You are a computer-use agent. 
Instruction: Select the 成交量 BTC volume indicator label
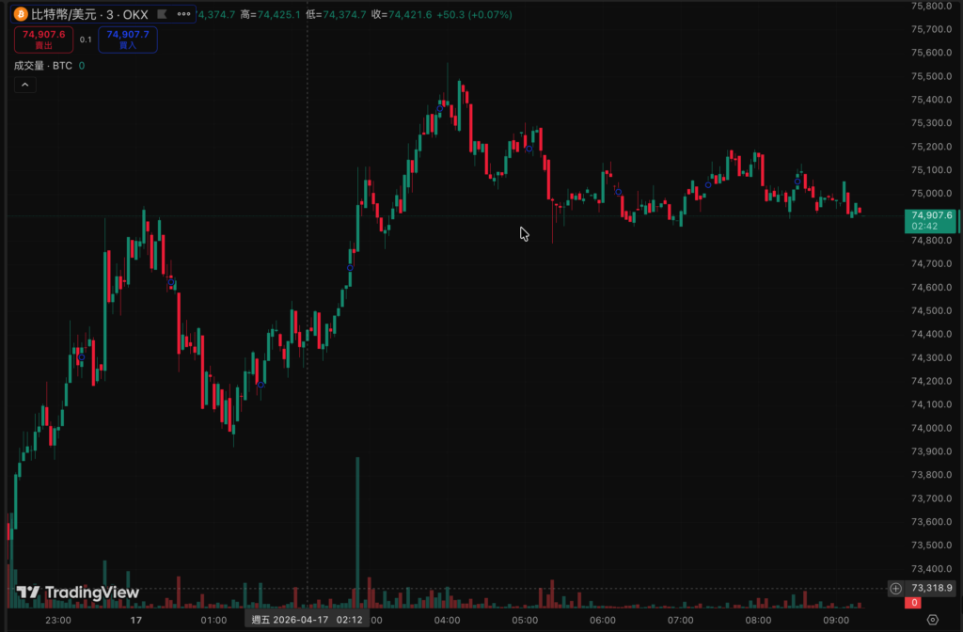coord(42,65)
